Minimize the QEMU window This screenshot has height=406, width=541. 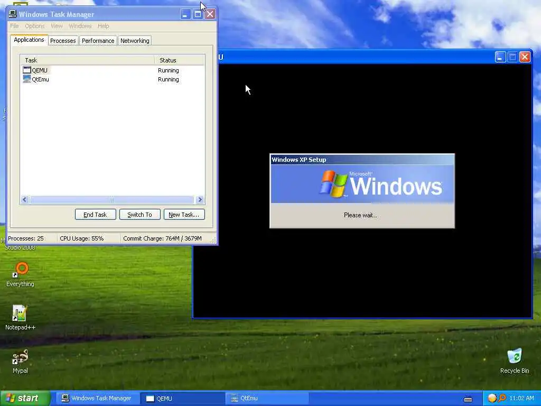point(500,57)
